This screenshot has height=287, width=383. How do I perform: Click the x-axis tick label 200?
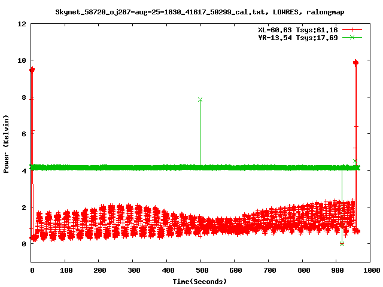pos(100,270)
